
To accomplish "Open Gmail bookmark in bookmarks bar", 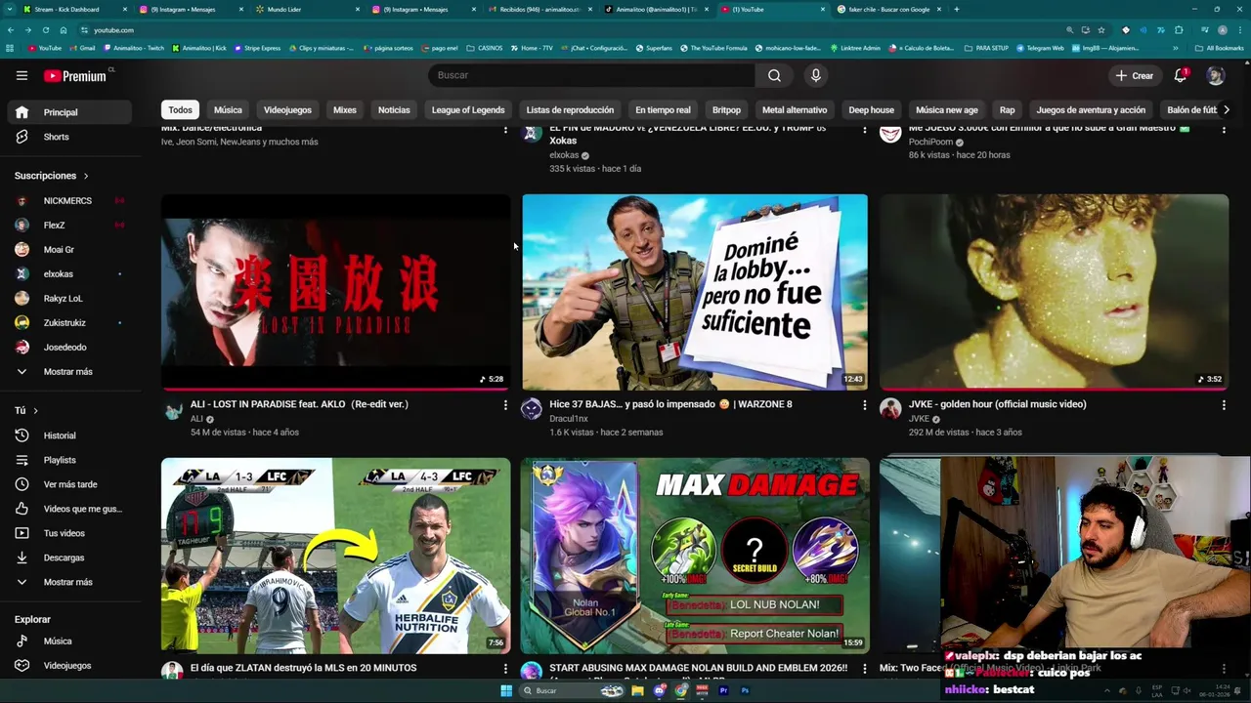I will (82, 48).
